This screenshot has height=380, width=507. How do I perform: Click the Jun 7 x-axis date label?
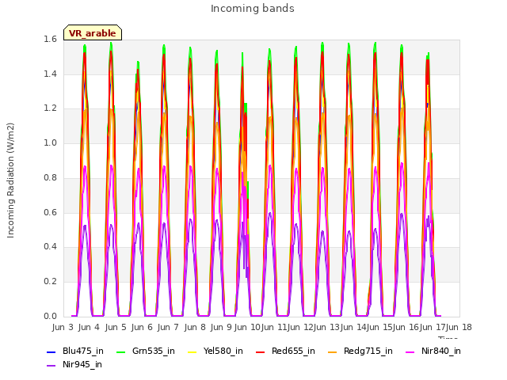(x=168, y=327)
